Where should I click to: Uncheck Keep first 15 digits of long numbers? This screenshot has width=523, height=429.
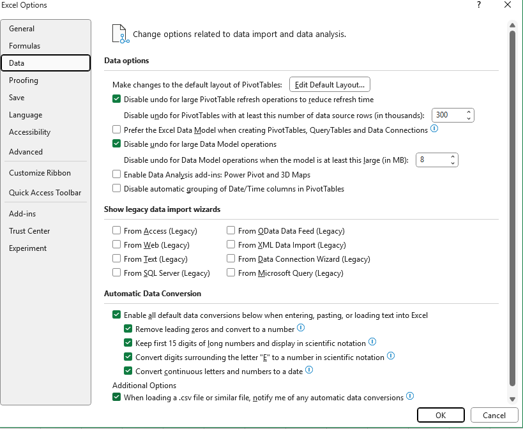(x=128, y=343)
